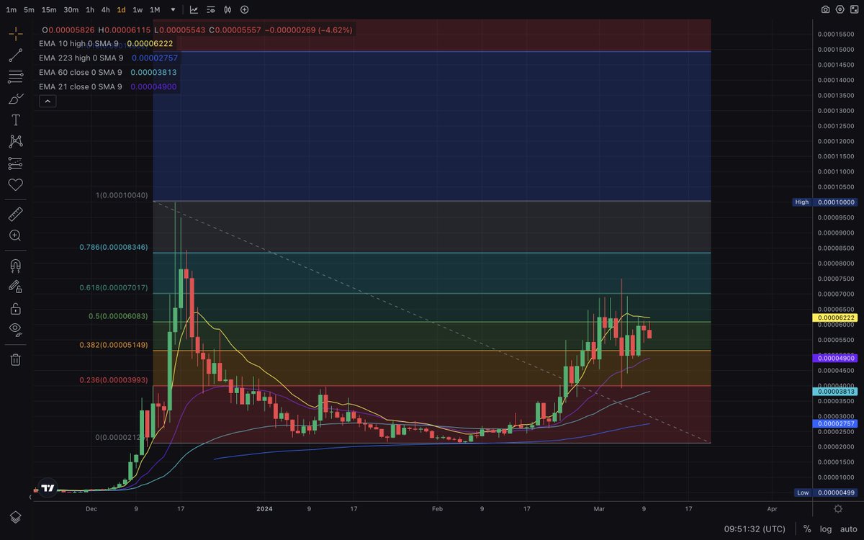Toggle magnet snapping mode
This screenshot has height=540, width=864.
click(x=15, y=266)
